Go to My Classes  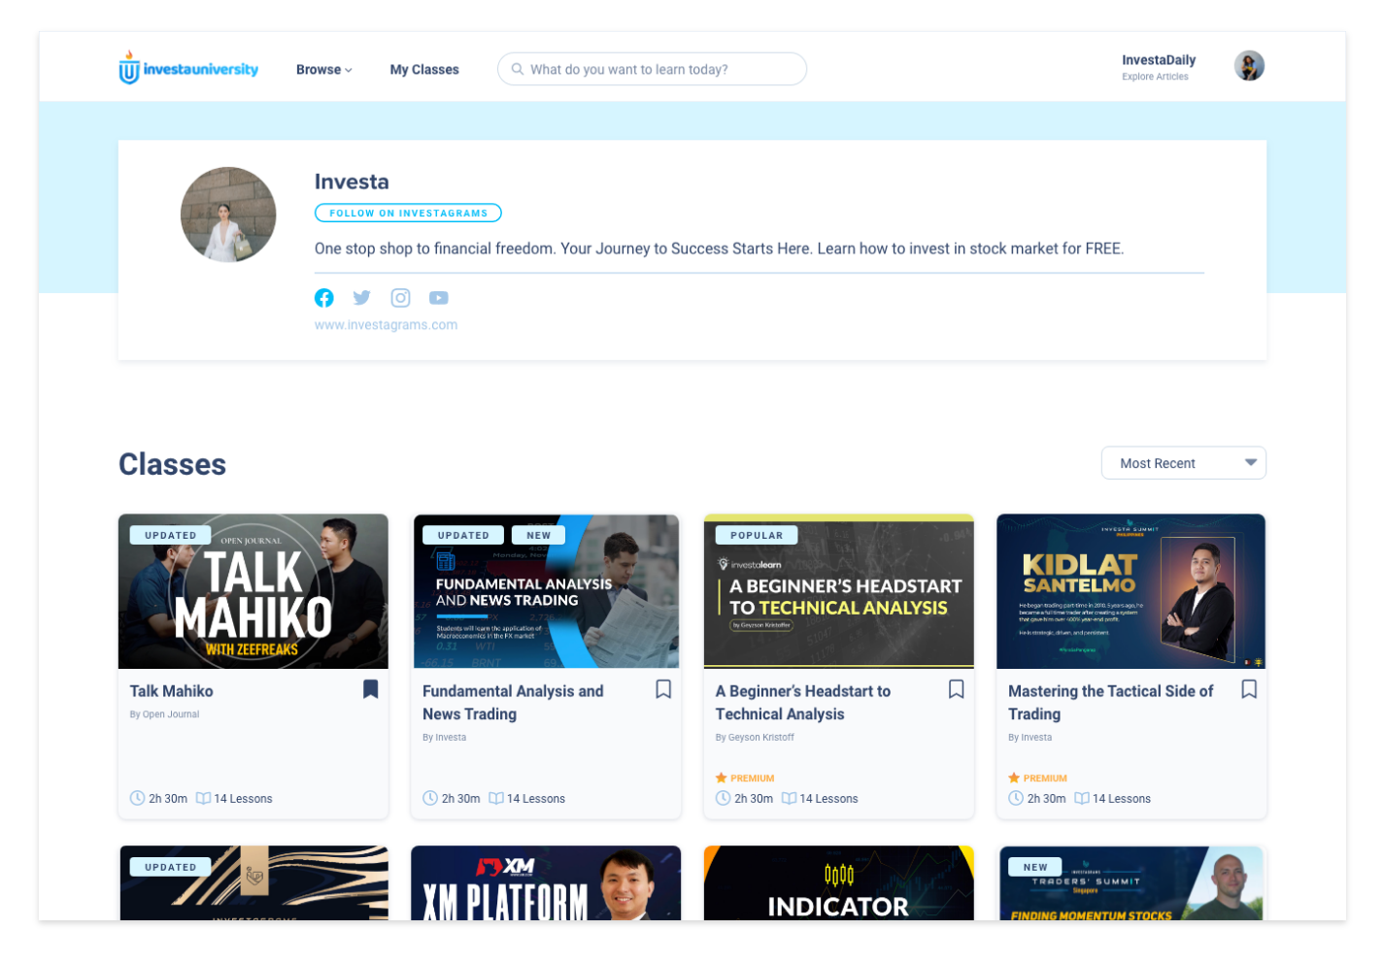click(x=424, y=70)
